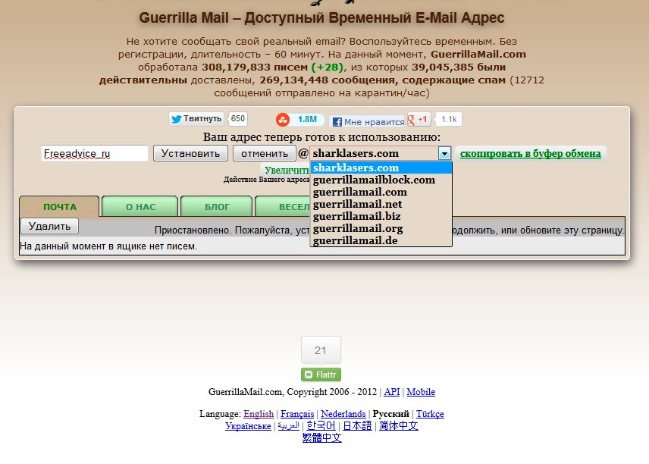This screenshot has width=649, height=464.
Task: Click the copy to clipboard link
Action: point(530,154)
